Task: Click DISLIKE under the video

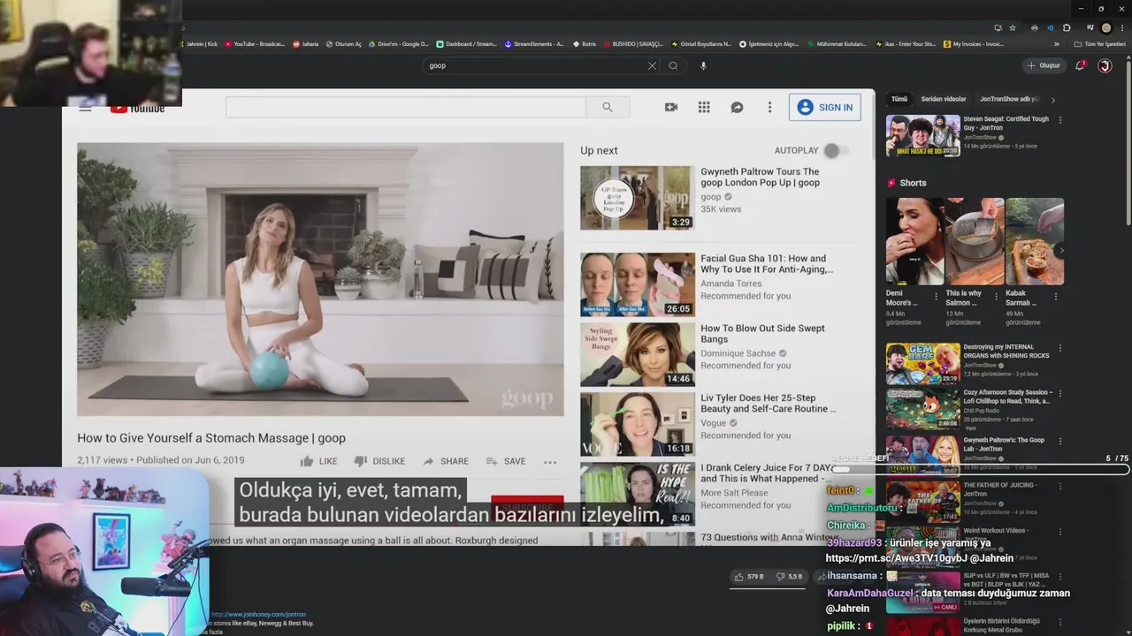Action: point(379,461)
